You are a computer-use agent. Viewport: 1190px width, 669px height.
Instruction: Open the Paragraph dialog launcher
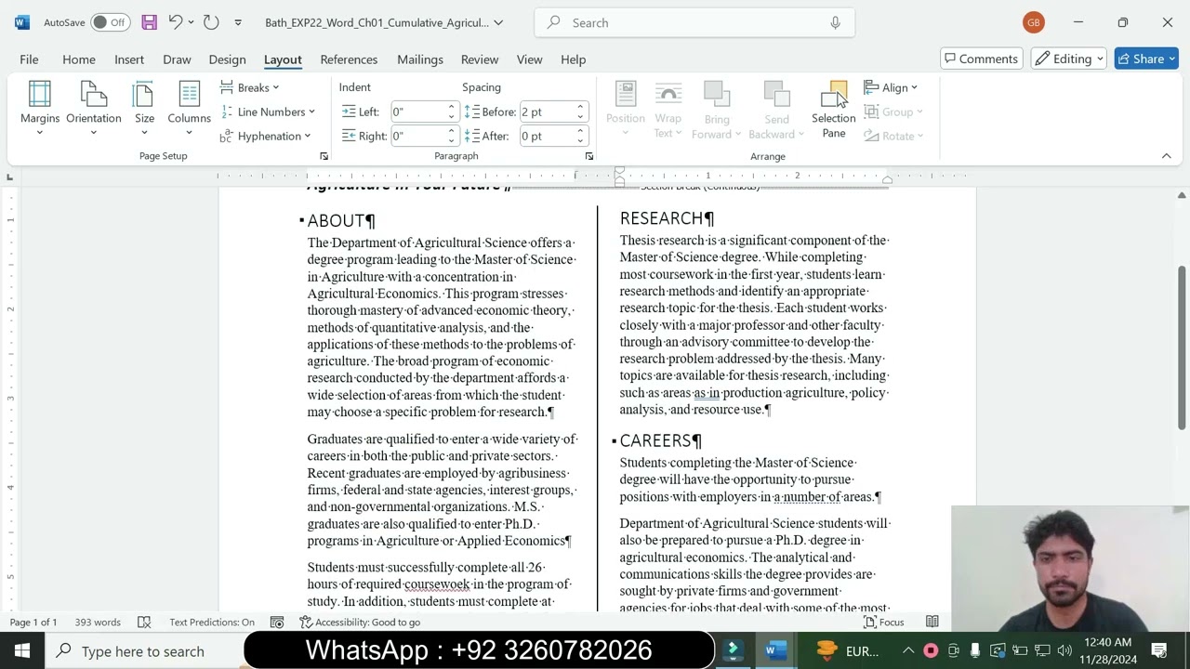(x=589, y=156)
